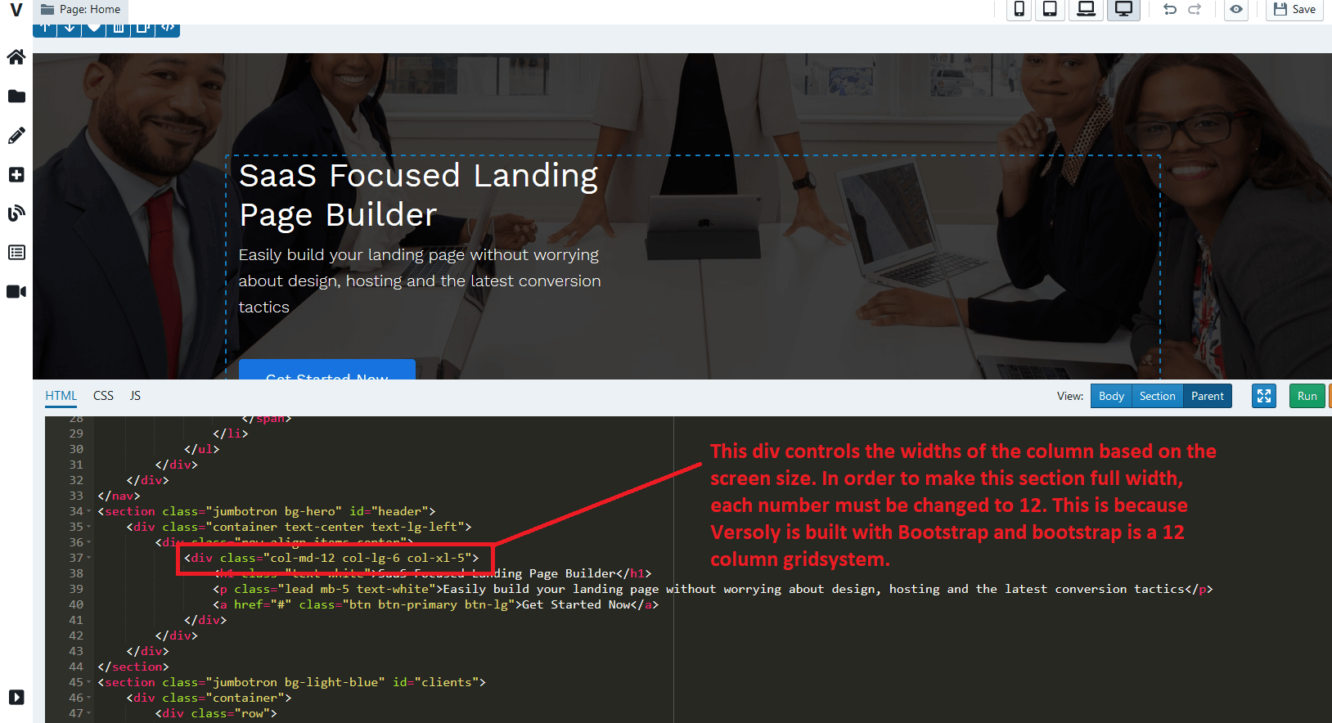Screen dimensions: 1332x723
Task: Click the div class container code on line 46
Action: [209, 698]
